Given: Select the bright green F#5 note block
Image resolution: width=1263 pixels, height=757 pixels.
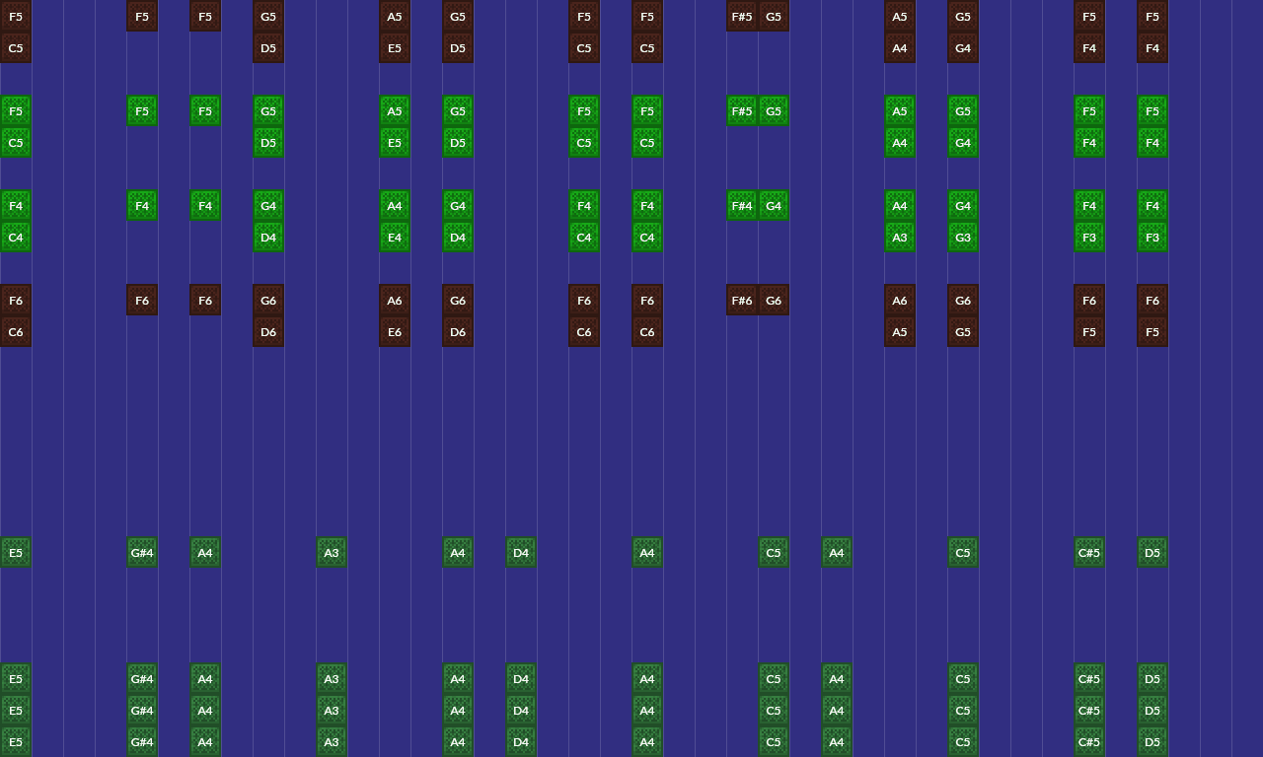Looking at the screenshot, I should 742,110.
